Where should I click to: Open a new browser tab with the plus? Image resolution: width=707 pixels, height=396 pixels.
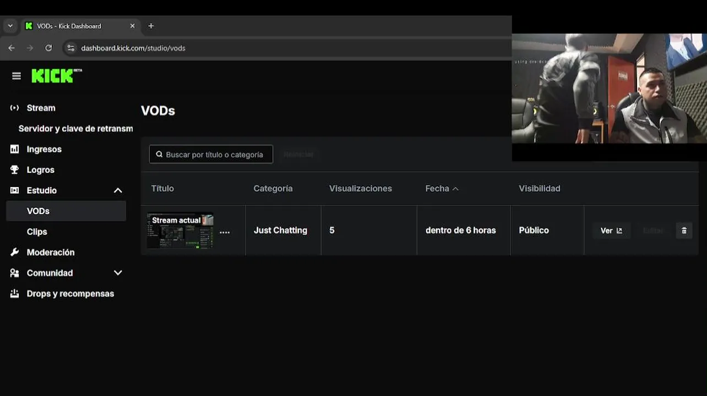pos(151,26)
